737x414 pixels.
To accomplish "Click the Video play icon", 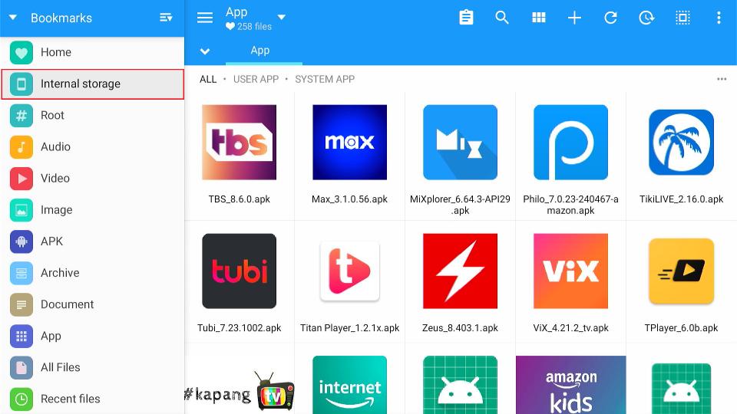I will click(21, 179).
